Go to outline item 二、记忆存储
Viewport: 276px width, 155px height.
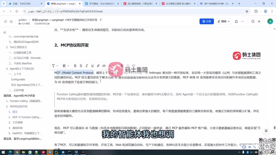tap(16, 90)
